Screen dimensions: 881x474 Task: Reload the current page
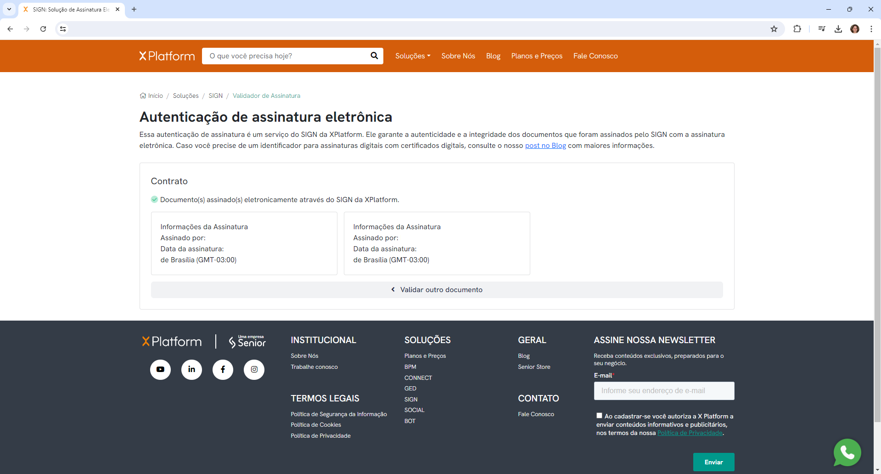coord(43,29)
